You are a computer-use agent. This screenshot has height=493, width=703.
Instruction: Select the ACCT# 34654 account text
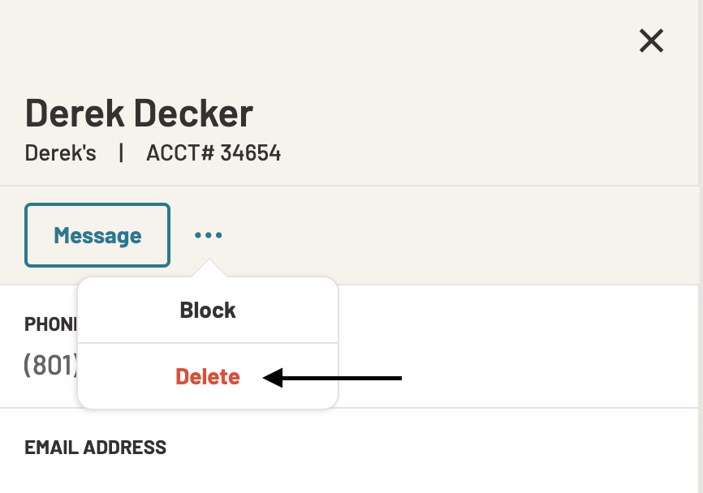pyautogui.click(x=213, y=152)
